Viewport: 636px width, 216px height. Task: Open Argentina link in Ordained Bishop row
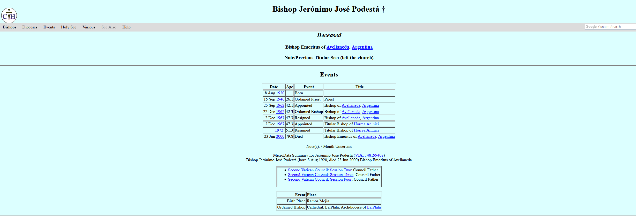pos(371,112)
